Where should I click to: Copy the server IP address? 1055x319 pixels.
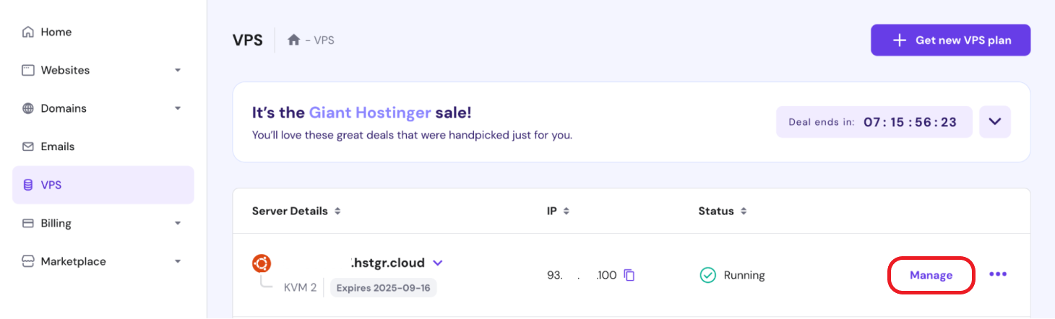pos(629,275)
